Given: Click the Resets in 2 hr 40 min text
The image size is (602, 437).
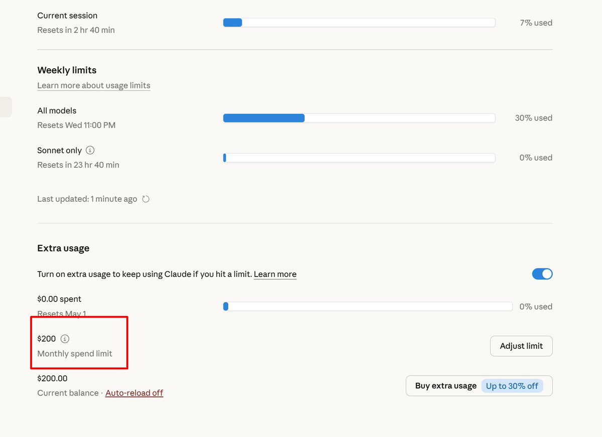Looking at the screenshot, I should point(76,30).
